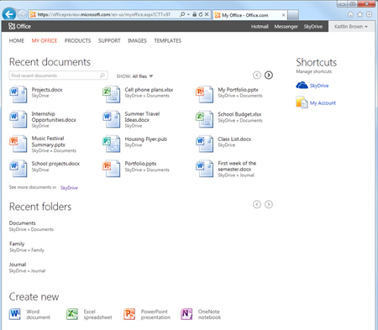Open Summer Travel Ideas.docx icon
378x330 pixels.
point(112,119)
